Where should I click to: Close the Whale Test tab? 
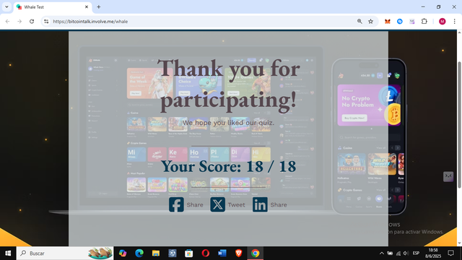[87, 6]
